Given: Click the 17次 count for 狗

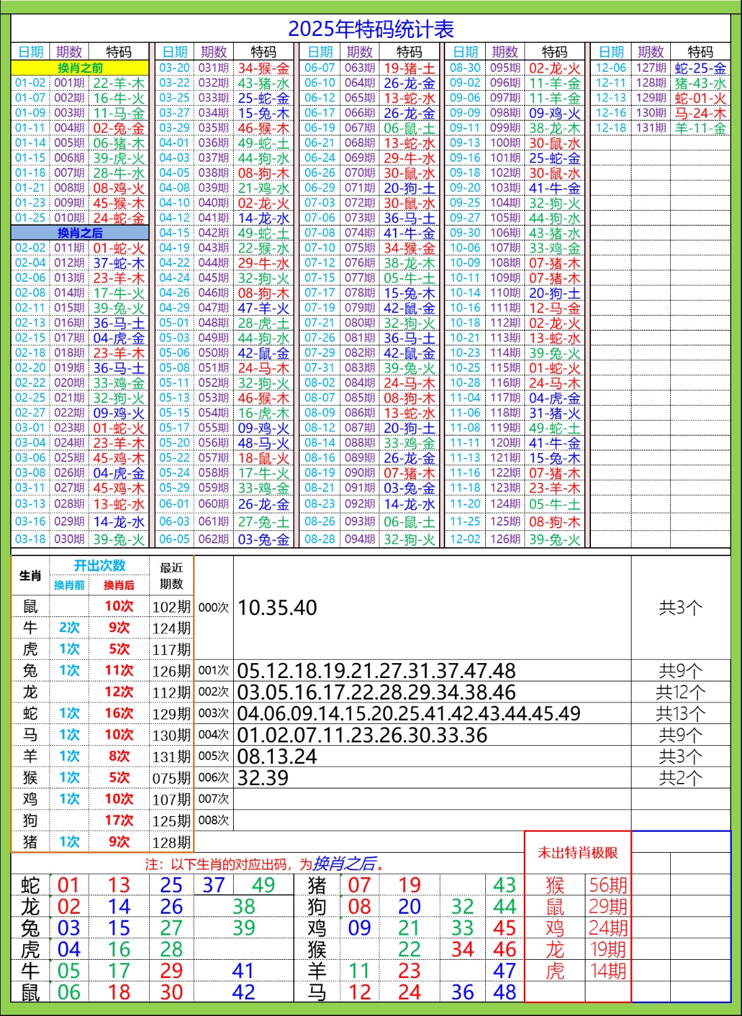Looking at the screenshot, I should point(119,820).
